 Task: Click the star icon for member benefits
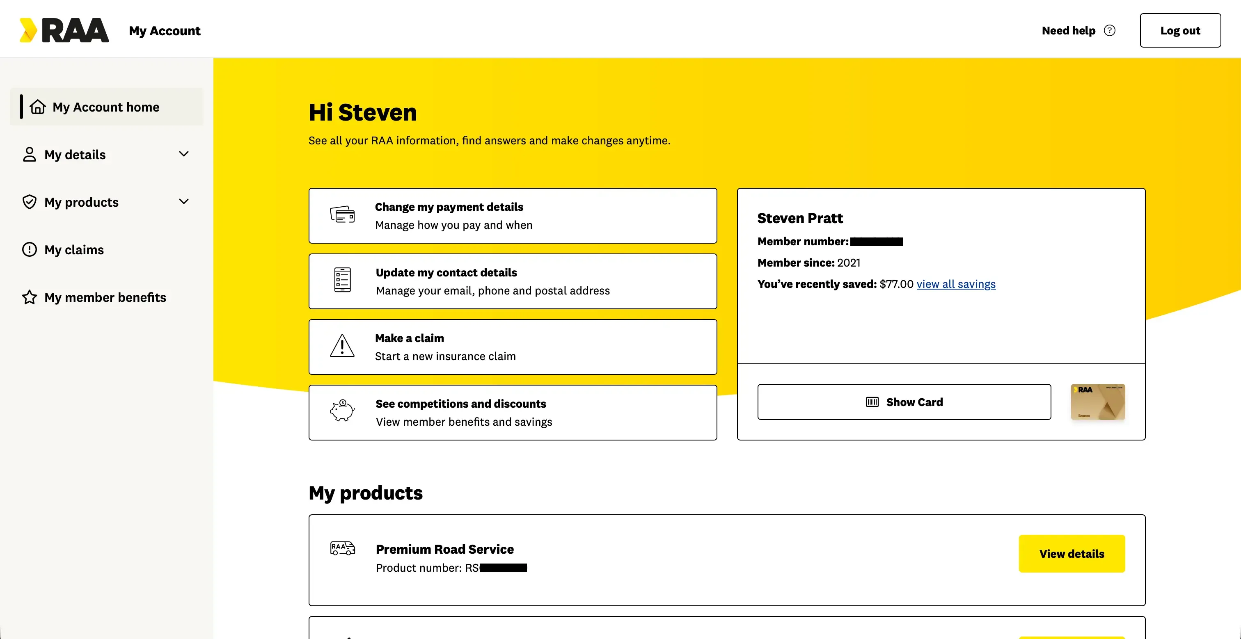point(30,297)
